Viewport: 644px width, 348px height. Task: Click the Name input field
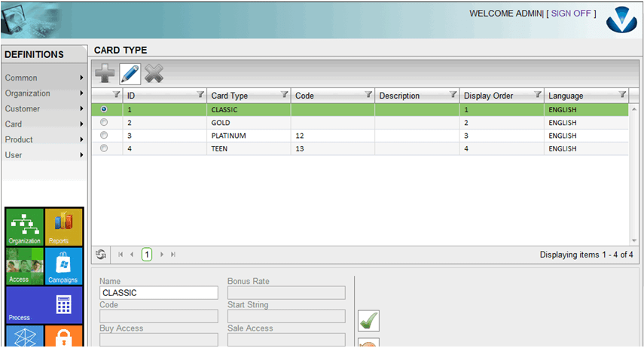pyautogui.click(x=159, y=293)
